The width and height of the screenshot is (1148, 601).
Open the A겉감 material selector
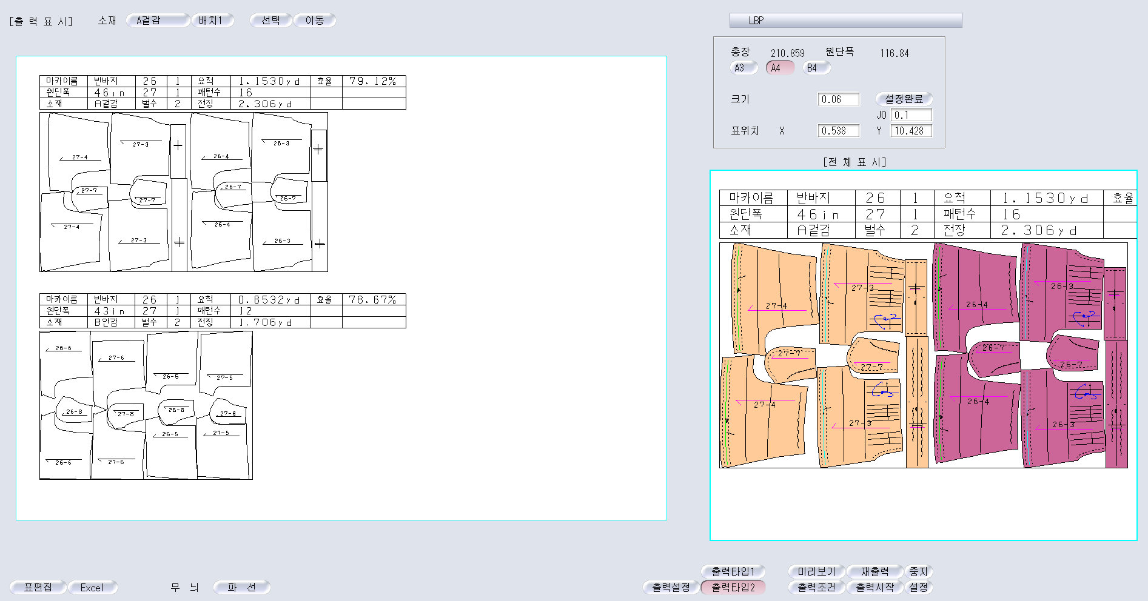click(x=157, y=21)
